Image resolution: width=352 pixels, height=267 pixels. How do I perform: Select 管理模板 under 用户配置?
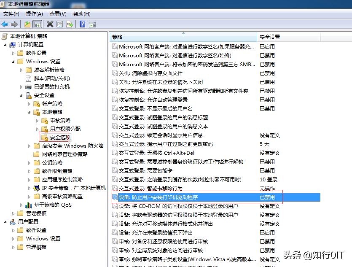coord(36,247)
